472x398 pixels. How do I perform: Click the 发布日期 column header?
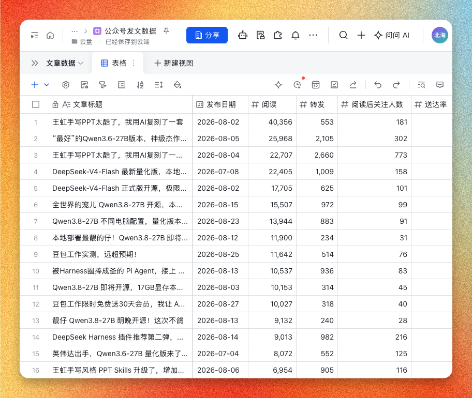[220, 104]
